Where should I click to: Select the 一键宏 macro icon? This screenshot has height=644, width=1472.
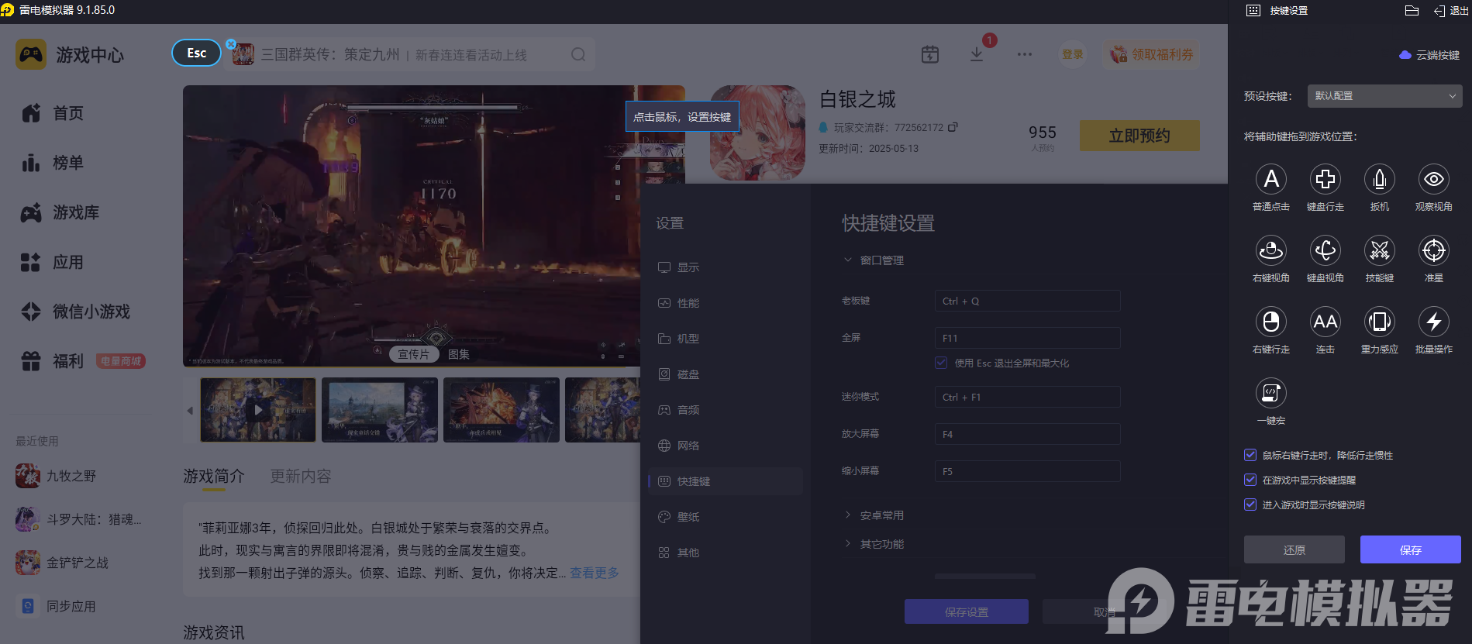[x=1271, y=393]
